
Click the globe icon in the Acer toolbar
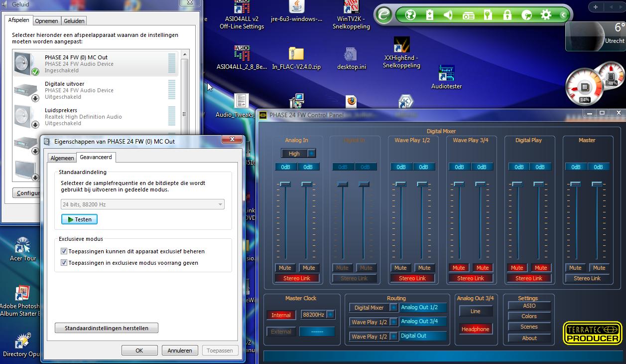click(410, 15)
